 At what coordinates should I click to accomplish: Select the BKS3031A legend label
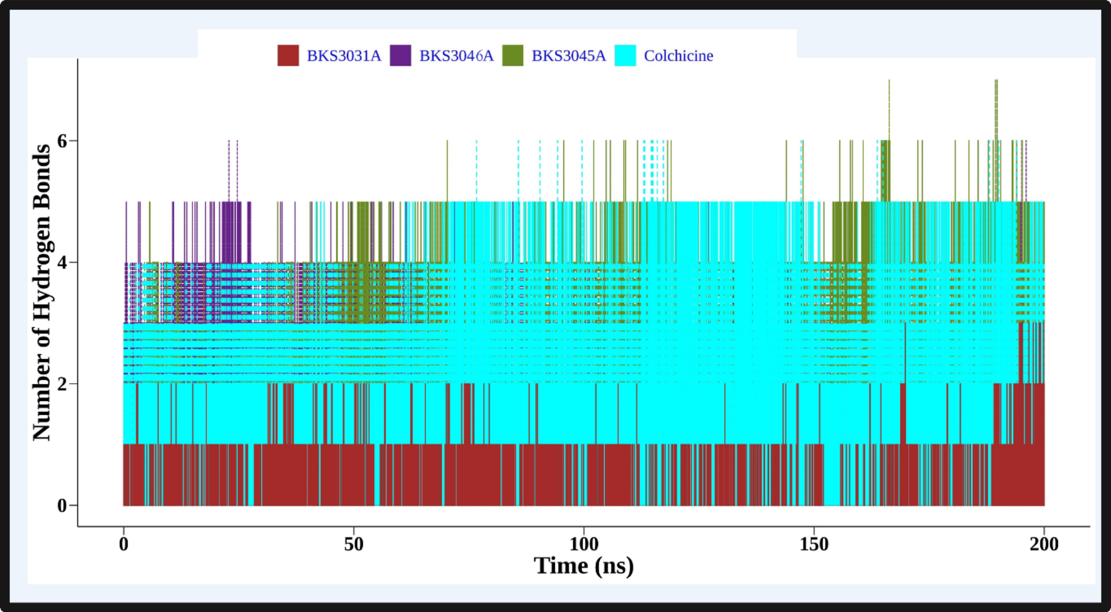(344, 56)
